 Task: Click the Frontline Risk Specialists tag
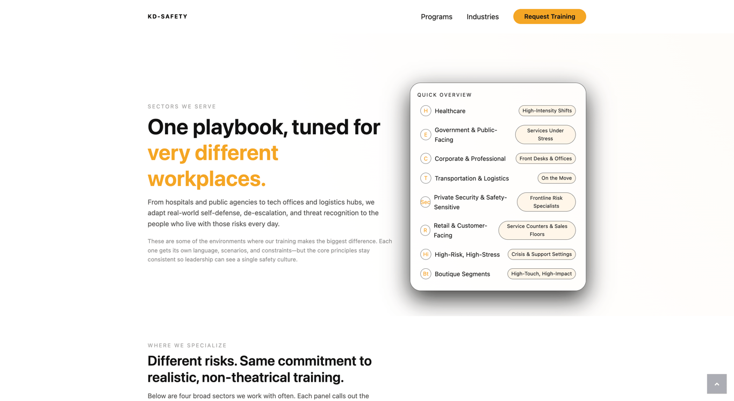pos(546,202)
